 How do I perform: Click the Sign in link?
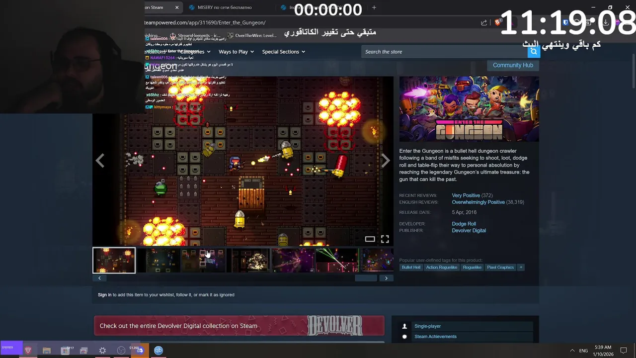click(104, 295)
